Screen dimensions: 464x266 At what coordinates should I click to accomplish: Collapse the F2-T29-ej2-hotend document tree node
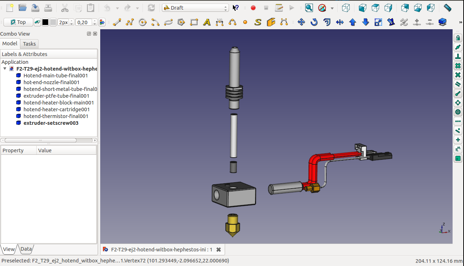pyautogui.click(x=5, y=69)
